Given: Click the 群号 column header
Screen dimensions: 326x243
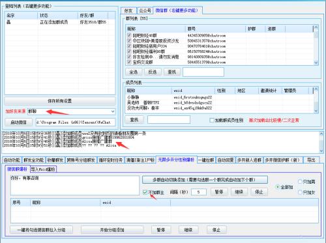Looking at the screenshot, I should pyautogui.click(x=216, y=29).
